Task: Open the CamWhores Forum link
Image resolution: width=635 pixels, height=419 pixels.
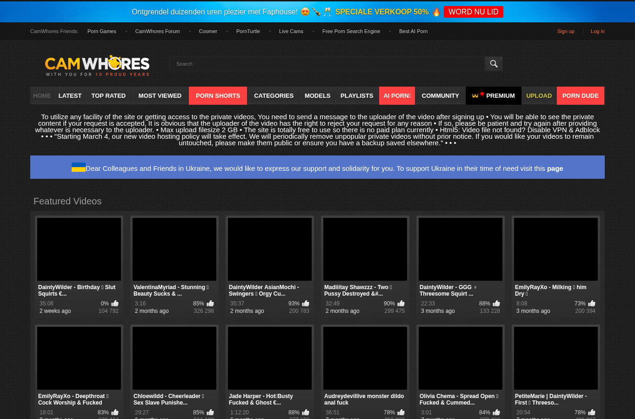Action: (157, 31)
